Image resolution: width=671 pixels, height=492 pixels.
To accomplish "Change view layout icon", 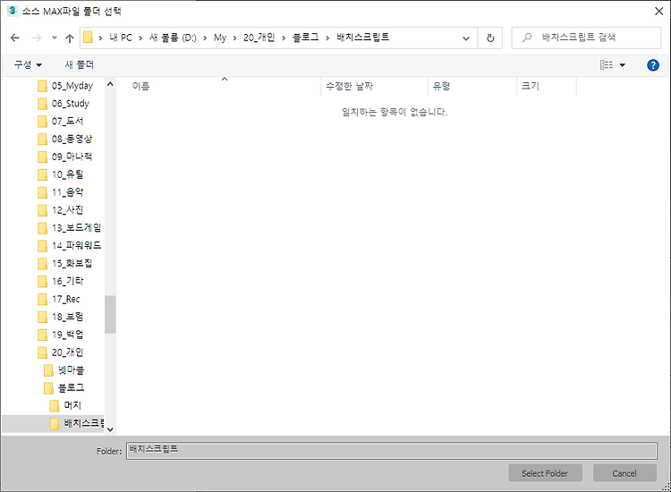I will pyautogui.click(x=606, y=65).
